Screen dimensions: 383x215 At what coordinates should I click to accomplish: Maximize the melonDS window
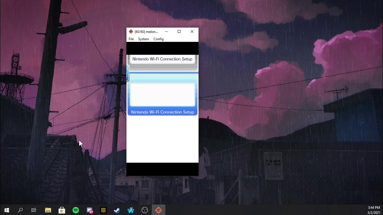(179, 32)
